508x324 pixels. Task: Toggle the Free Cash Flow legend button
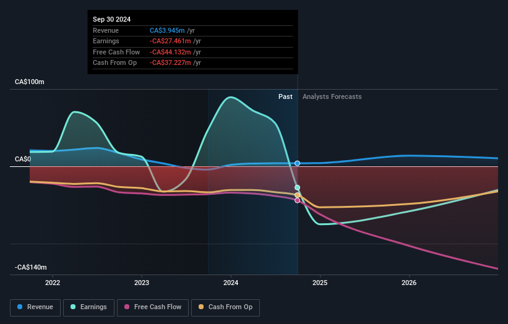click(153, 307)
